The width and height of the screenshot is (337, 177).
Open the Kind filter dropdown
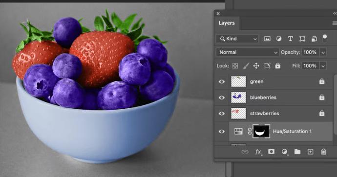[237, 39]
